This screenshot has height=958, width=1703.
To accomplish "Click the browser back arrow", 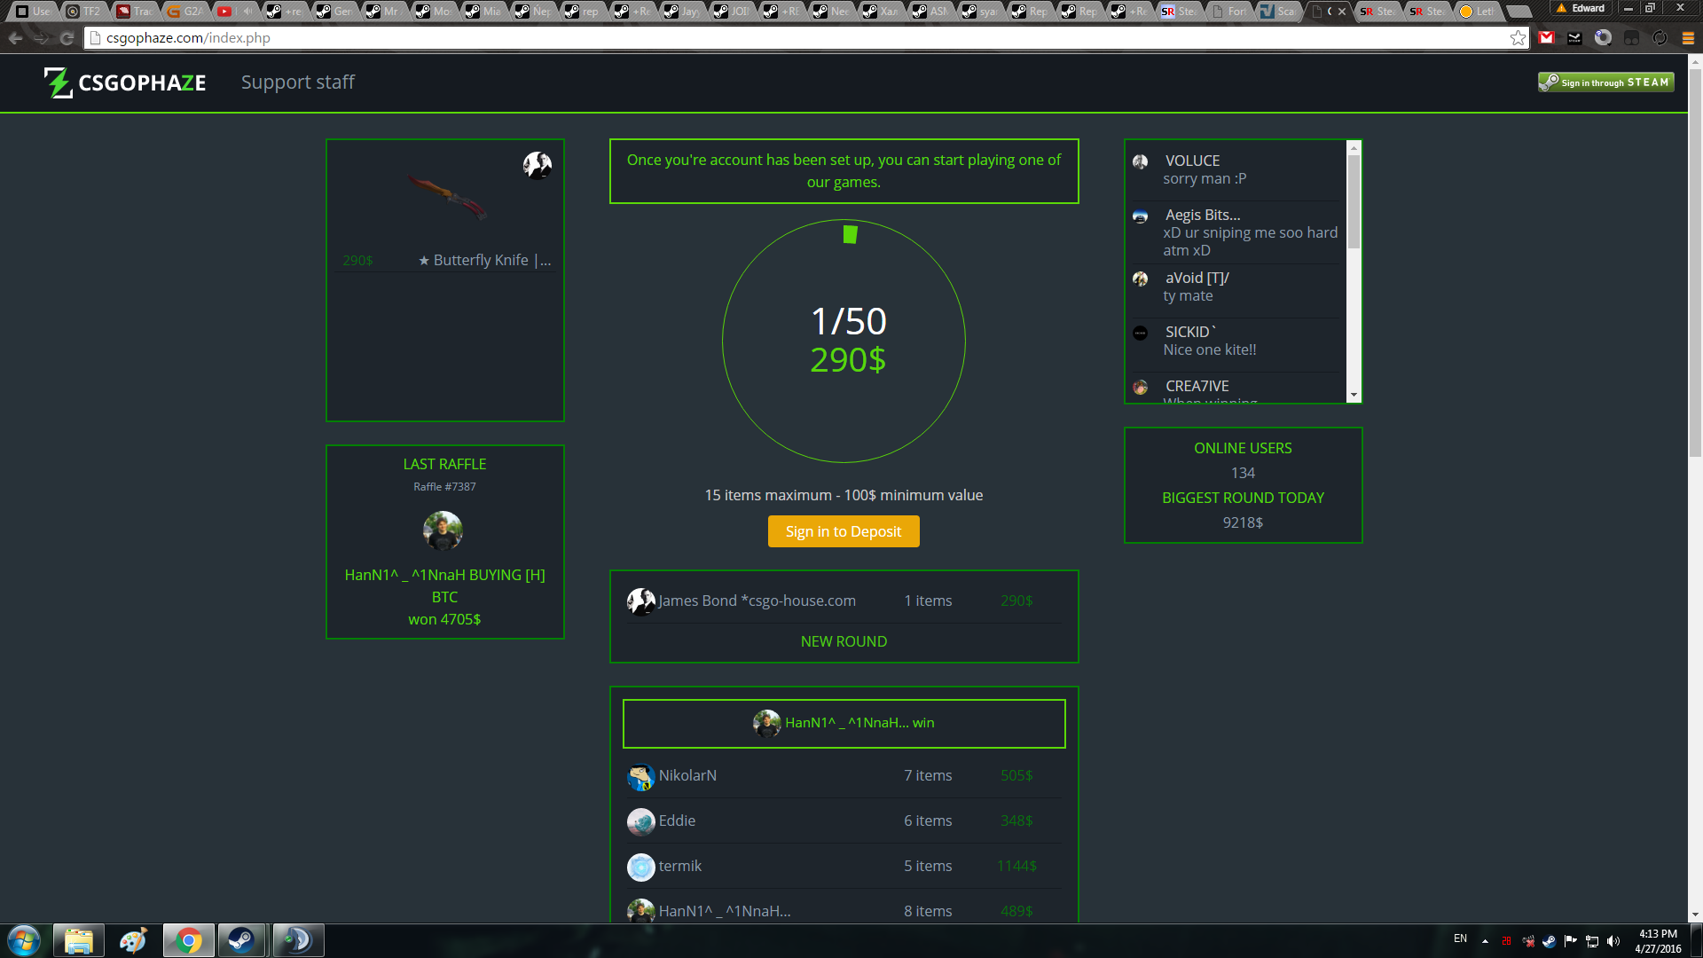I will 15,38.
